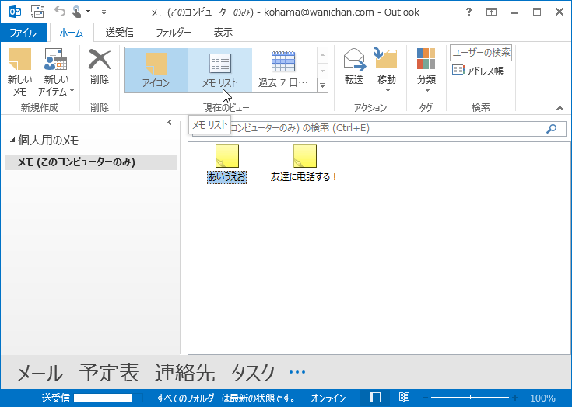572x407 pixels.
Task: Click the zoom slider
Action: (470, 398)
